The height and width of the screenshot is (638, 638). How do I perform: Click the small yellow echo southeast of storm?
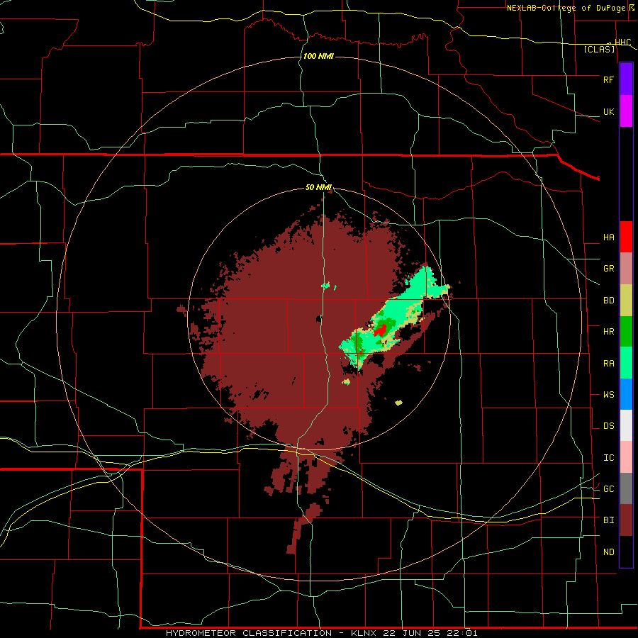click(x=398, y=403)
